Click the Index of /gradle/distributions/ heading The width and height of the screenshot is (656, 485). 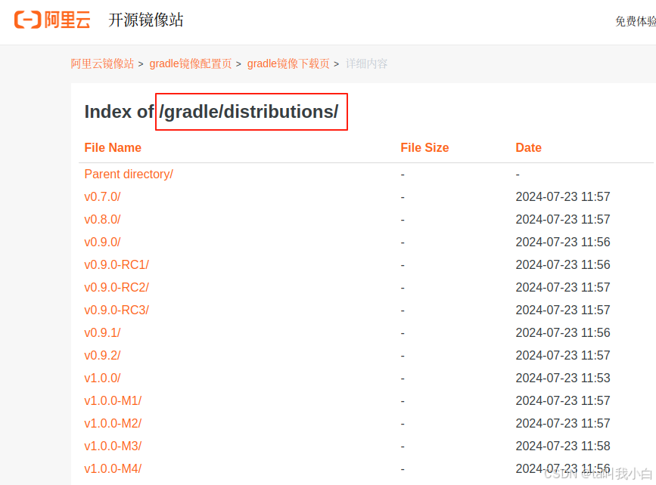(x=211, y=112)
